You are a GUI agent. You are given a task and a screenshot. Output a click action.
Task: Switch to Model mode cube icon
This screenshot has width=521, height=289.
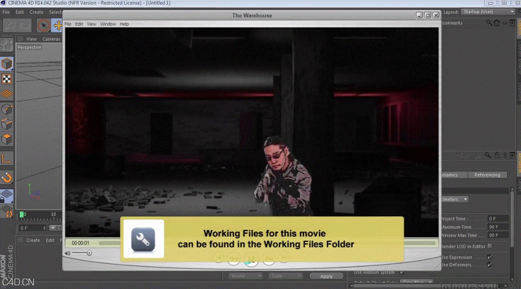click(7, 64)
